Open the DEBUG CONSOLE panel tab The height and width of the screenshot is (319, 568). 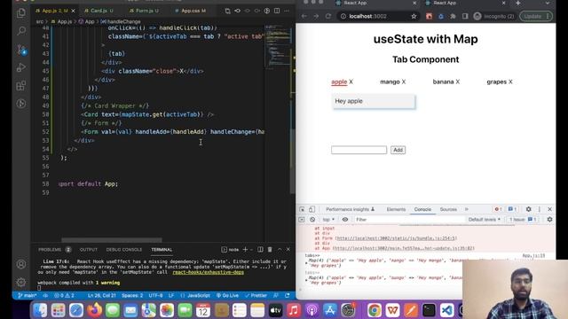pyautogui.click(x=124, y=250)
